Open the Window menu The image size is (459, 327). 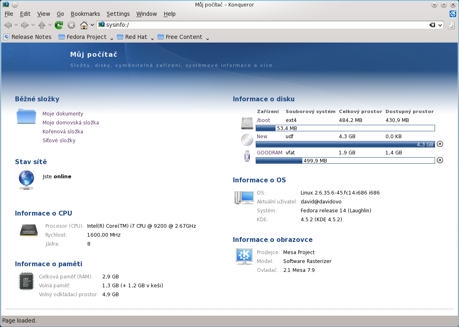click(x=147, y=14)
